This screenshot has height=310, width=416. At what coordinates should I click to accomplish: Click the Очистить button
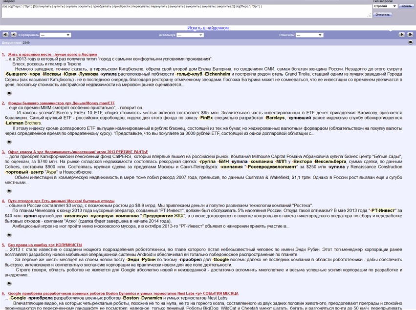(382, 15)
